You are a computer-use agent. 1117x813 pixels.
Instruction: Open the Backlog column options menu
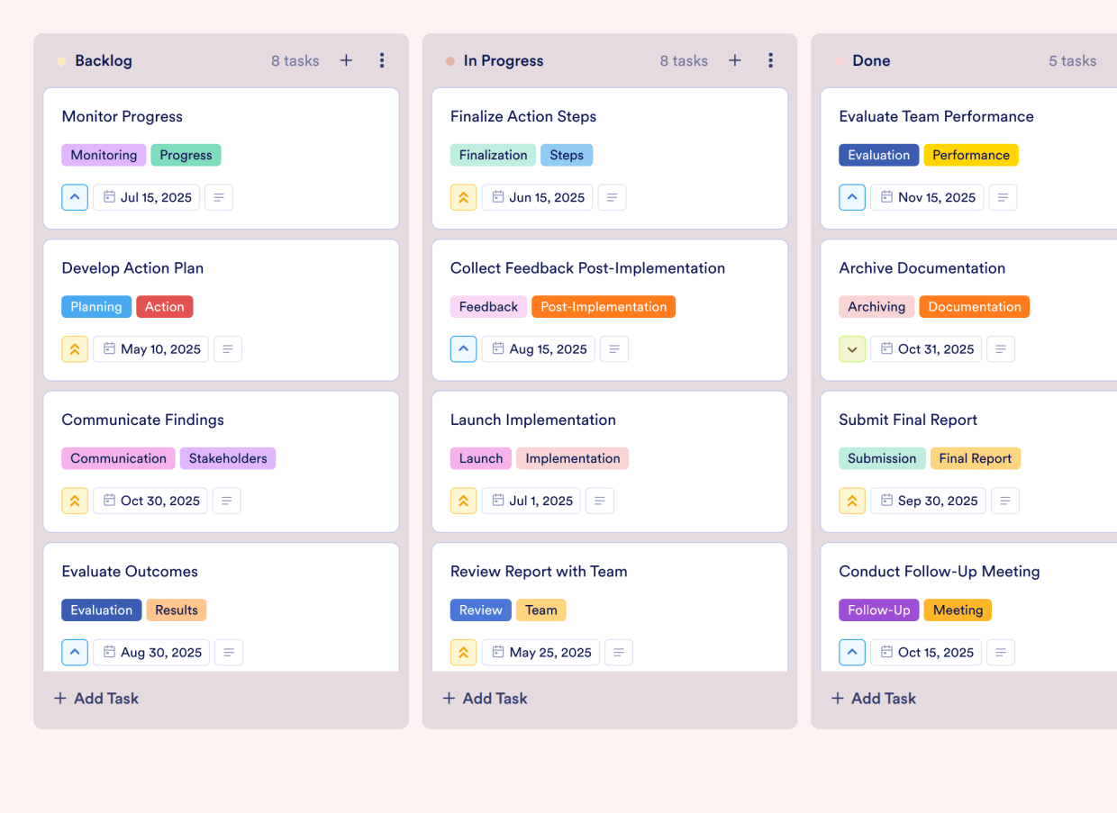click(382, 60)
